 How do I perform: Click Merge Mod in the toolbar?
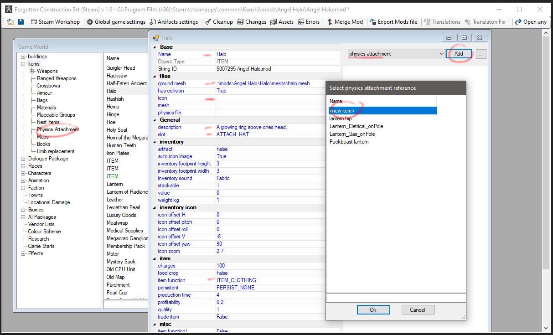tap(345, 22)
